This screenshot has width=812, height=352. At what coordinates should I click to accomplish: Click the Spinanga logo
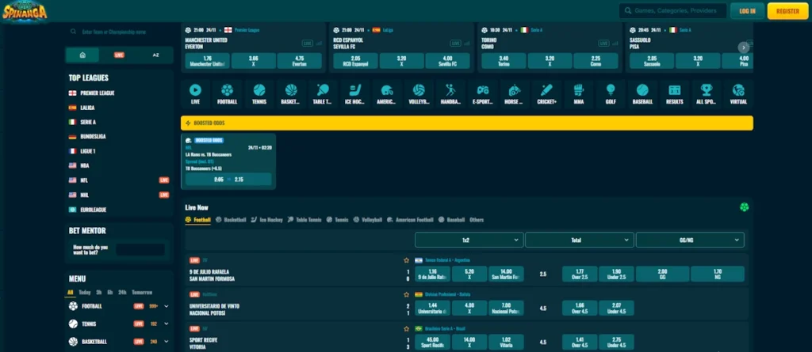tap(25, 11)
